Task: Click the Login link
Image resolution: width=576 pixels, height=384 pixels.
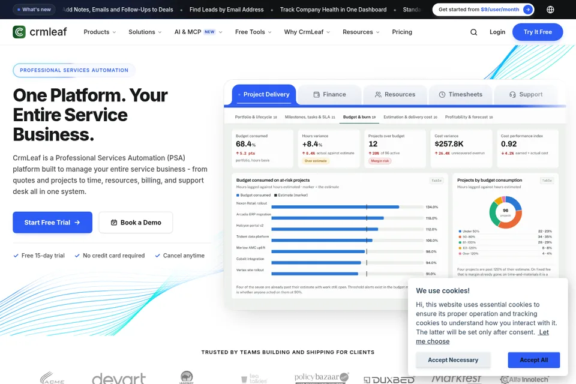Action: [497, 32]
